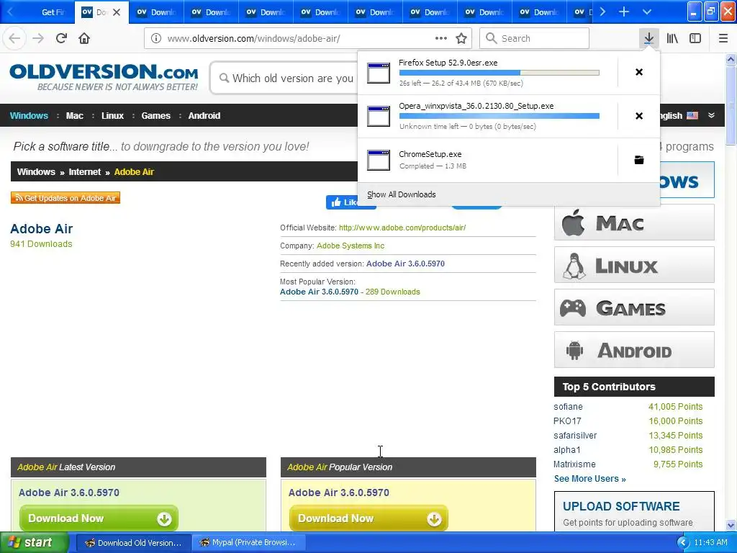Viewport: 737px width, 553px height.
Task: Click the Facebook Like thumb button
Action: [x=343, y=202]
